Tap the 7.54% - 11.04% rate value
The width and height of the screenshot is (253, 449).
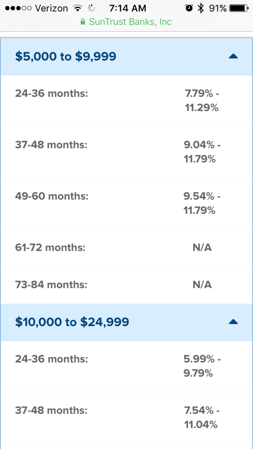pos(202,418)
